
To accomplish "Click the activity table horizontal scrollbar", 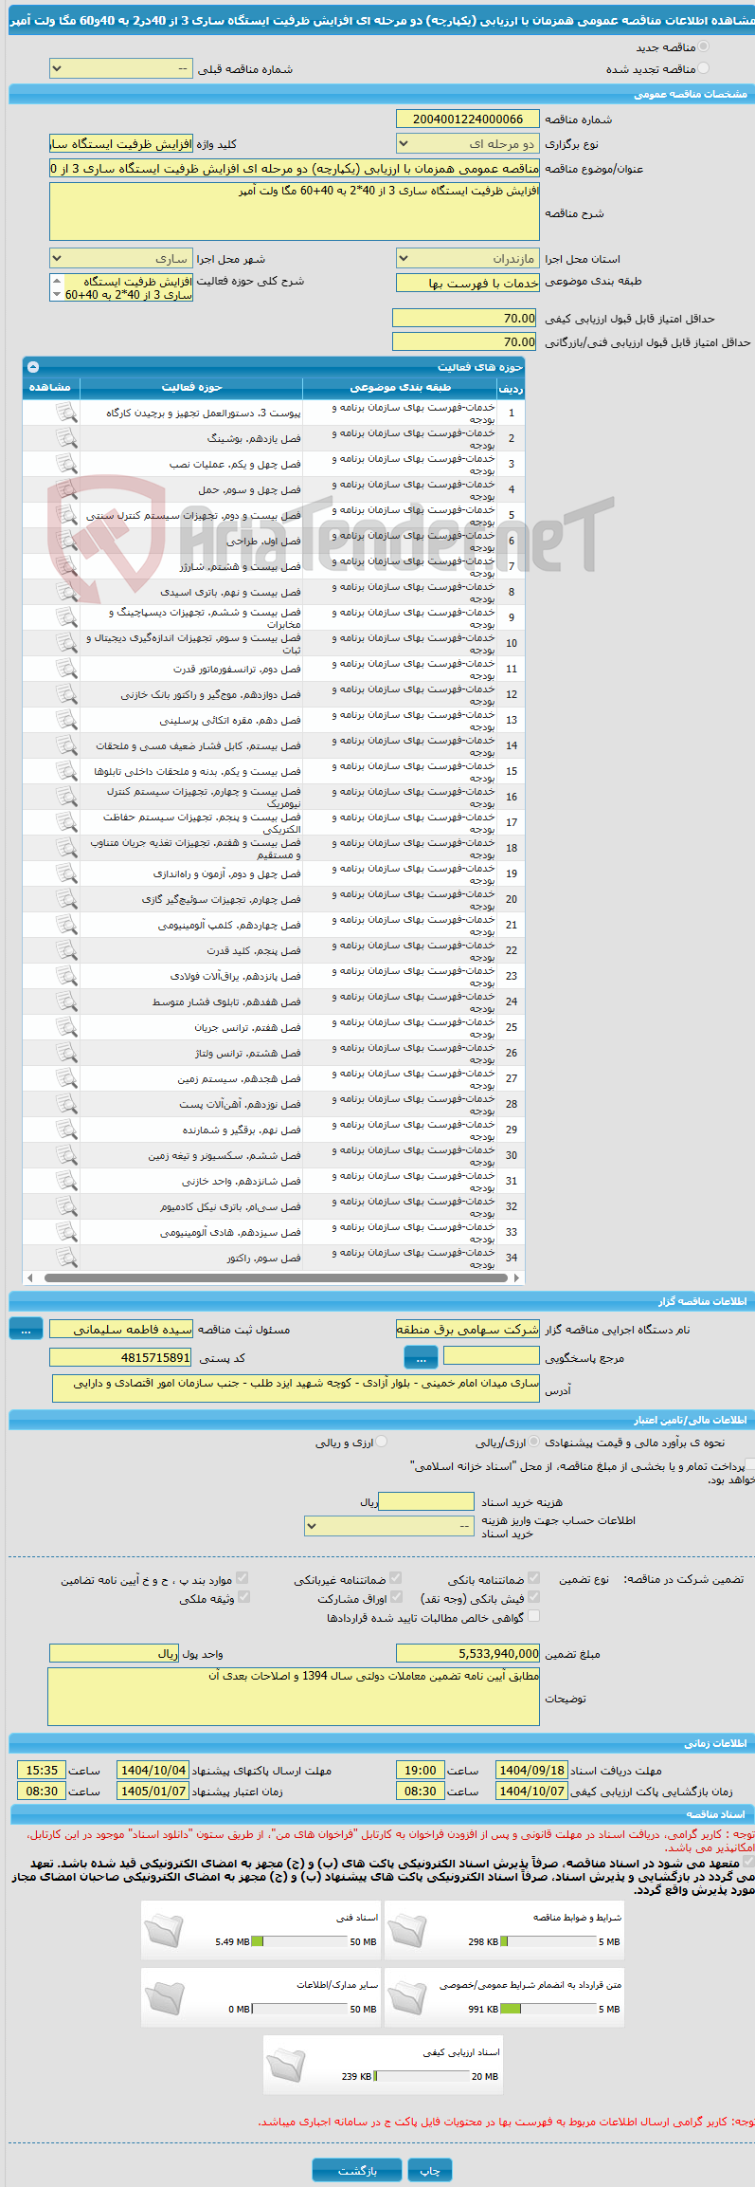I will click(274, 1278).
